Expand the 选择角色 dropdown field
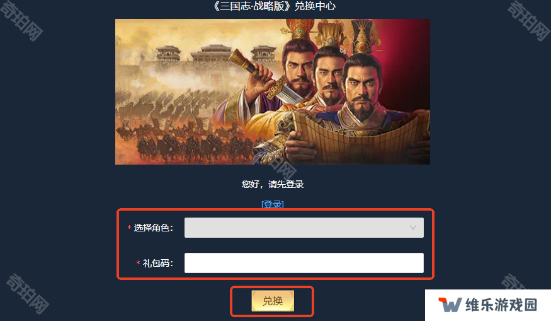Image resolution: width=551 pixels, height=321 pixels. (304, 228)
